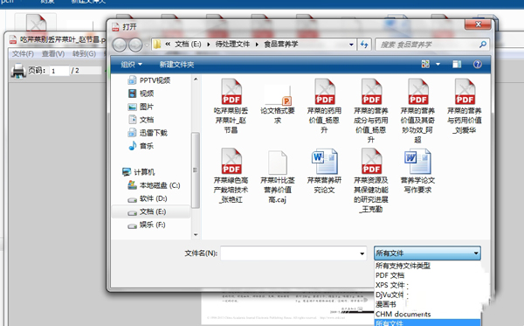524x326 pixels.
Task: Choose PDF 文档 filter option
Action: [x=390, y=275]
